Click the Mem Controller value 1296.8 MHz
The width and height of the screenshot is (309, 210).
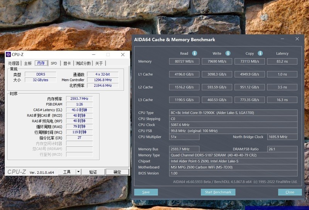pyautogui.click(x=103, y=80)
